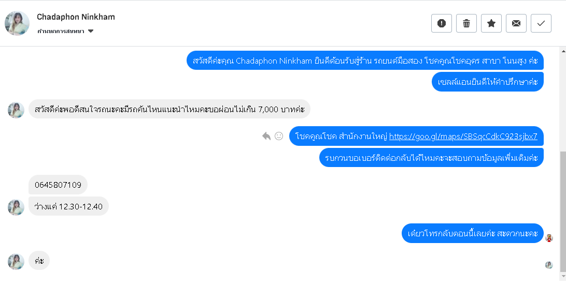The width and height of the screenshot is (566, 287).
Task: Toggle the star follow-up flag
Action: pyautogui.click(x=491, y=23)
